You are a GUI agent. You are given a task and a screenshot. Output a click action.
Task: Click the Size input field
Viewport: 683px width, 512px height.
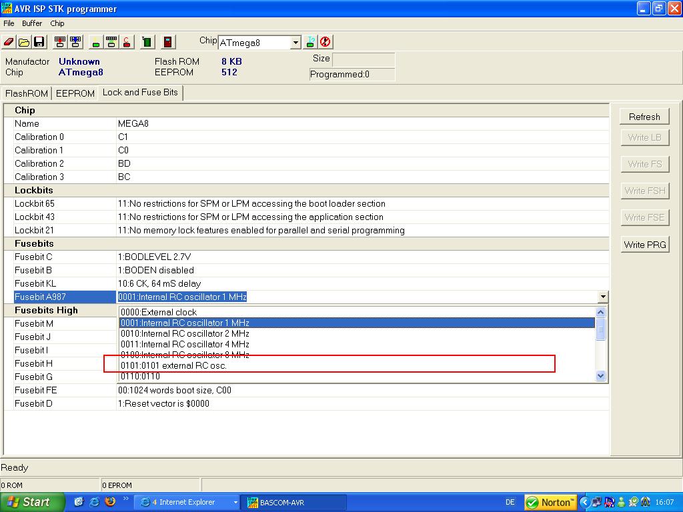364,59
